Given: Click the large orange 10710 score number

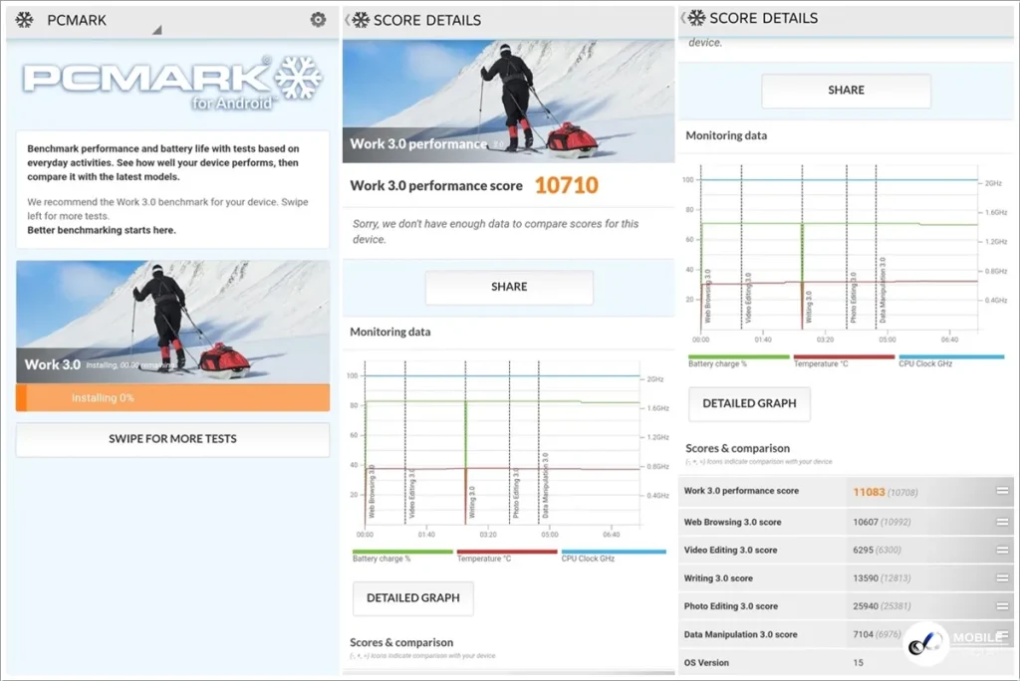Looking at the screenshot, I should (x=567, y=185).
